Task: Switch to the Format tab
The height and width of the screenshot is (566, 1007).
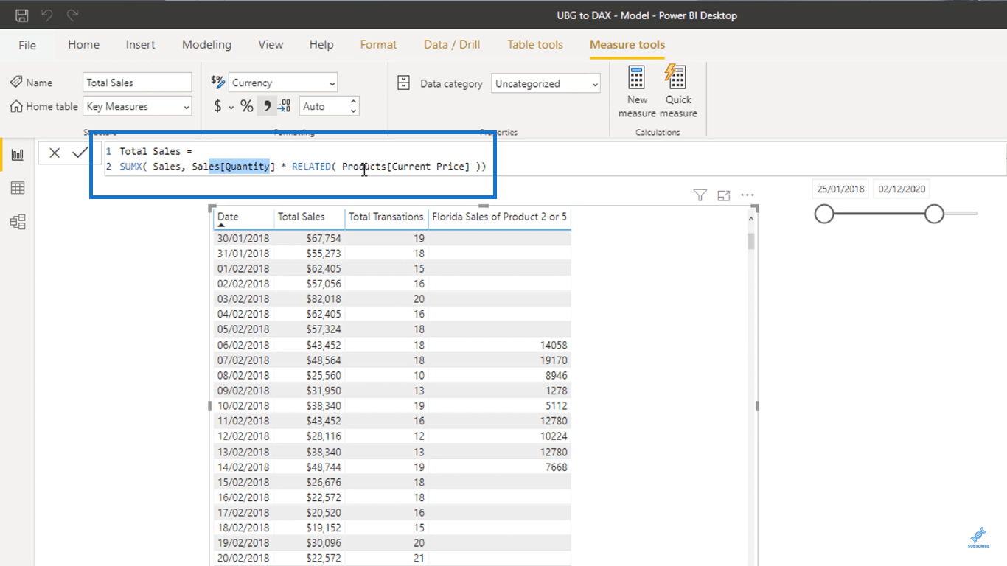Action: pos(378,44)
